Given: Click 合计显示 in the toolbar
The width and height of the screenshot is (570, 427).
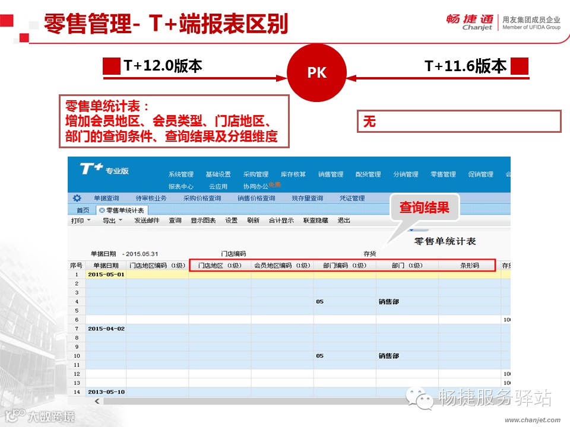Looking at the screenshot, I should [281, 221].
